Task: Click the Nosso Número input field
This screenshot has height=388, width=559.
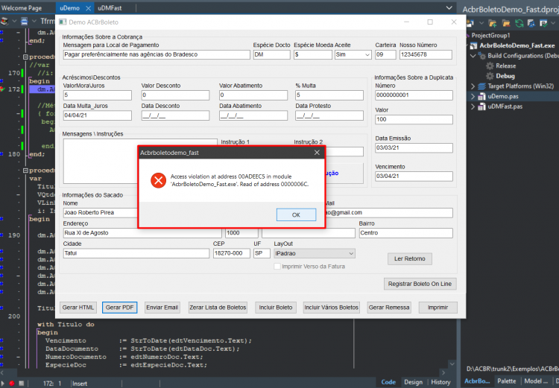Action: click(426, 54)
